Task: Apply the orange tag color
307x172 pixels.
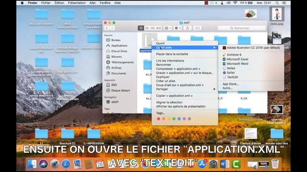Action: (x=164, y=119)
